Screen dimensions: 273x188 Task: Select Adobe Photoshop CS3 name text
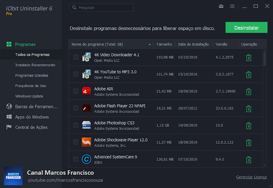(114, 123)
